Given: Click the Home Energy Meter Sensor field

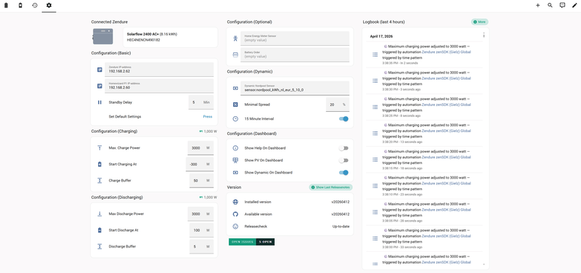Looking at the screenshot, I should click(x=295, y=38).
